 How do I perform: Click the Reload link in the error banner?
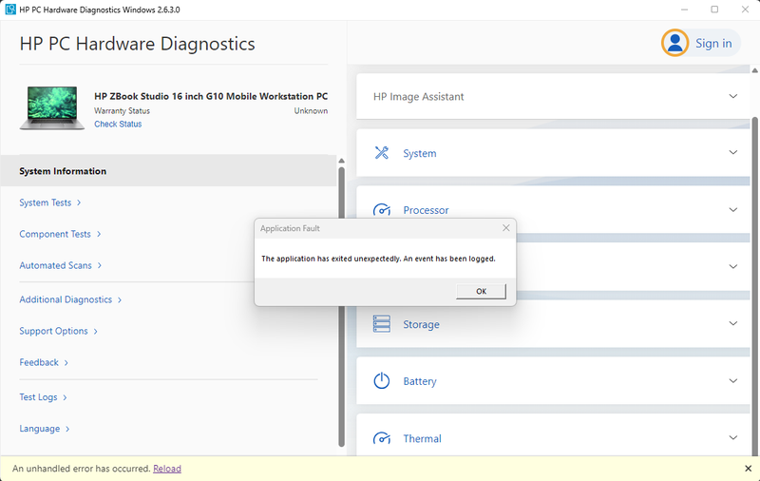click(x=167, y=469)
